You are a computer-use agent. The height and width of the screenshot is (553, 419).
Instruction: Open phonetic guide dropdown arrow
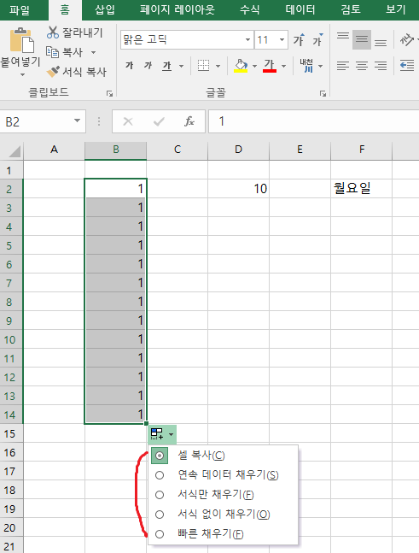click(320, 66)
